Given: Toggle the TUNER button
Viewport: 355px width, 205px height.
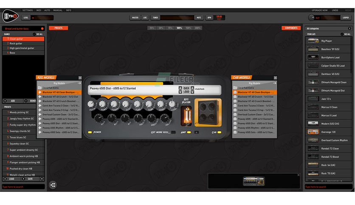Looking at the screenshot, I should pos(155,18).
